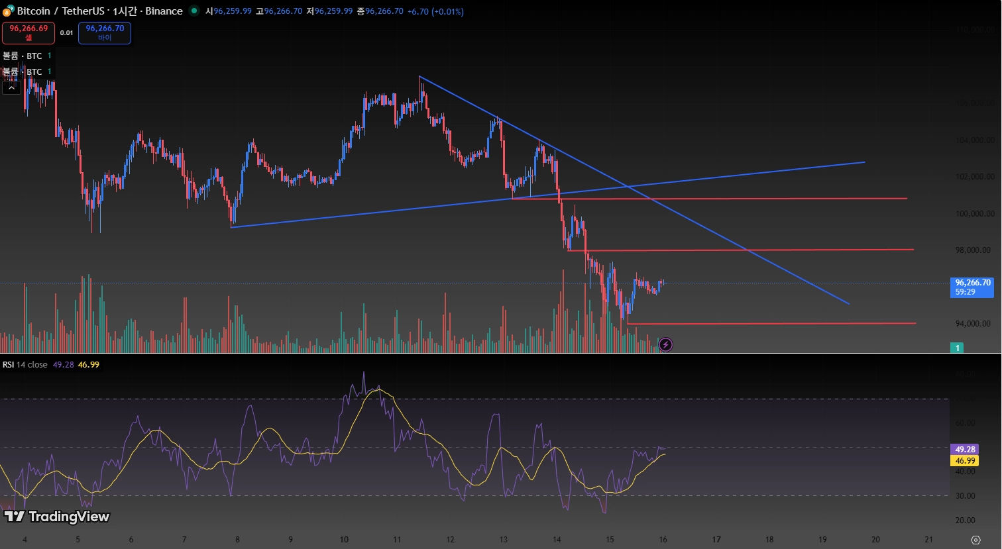1002x549 pixels.
Task: Click the yellow 46.99 label on RSI scale
Action: (965, 461)
